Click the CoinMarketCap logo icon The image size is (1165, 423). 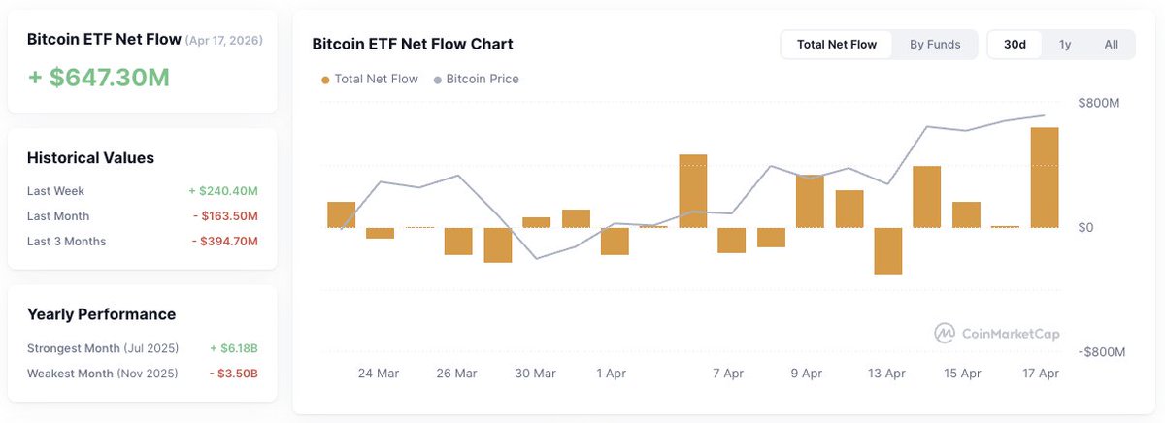click(x=945, y=333)
